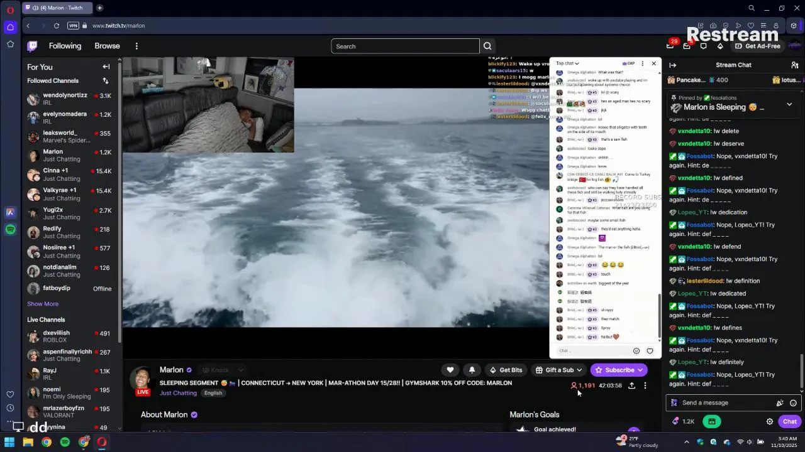Open the top-bar Get Bits diamond icon
Viewport: 805px width, 452px height.
coord(720,46)
